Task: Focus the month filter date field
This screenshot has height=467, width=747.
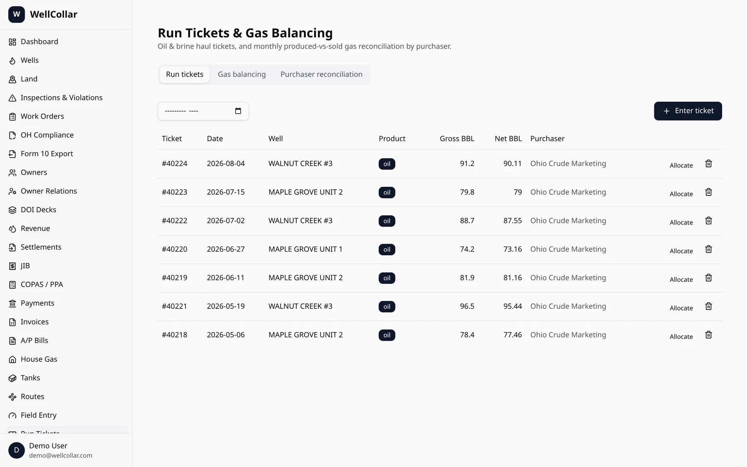Action: click(x=203, y=111)
